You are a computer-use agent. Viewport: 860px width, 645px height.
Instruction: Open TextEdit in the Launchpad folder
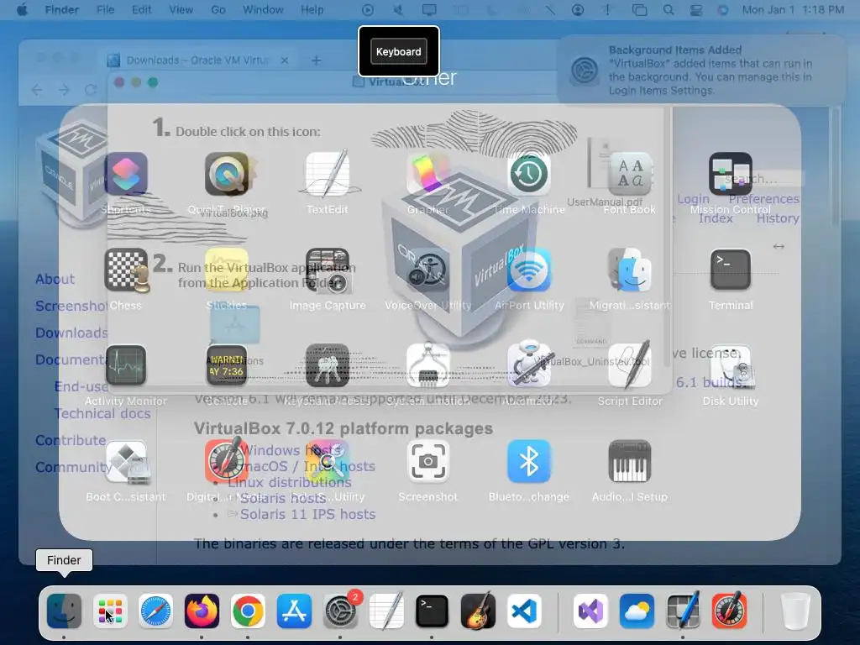click(328, 174)
